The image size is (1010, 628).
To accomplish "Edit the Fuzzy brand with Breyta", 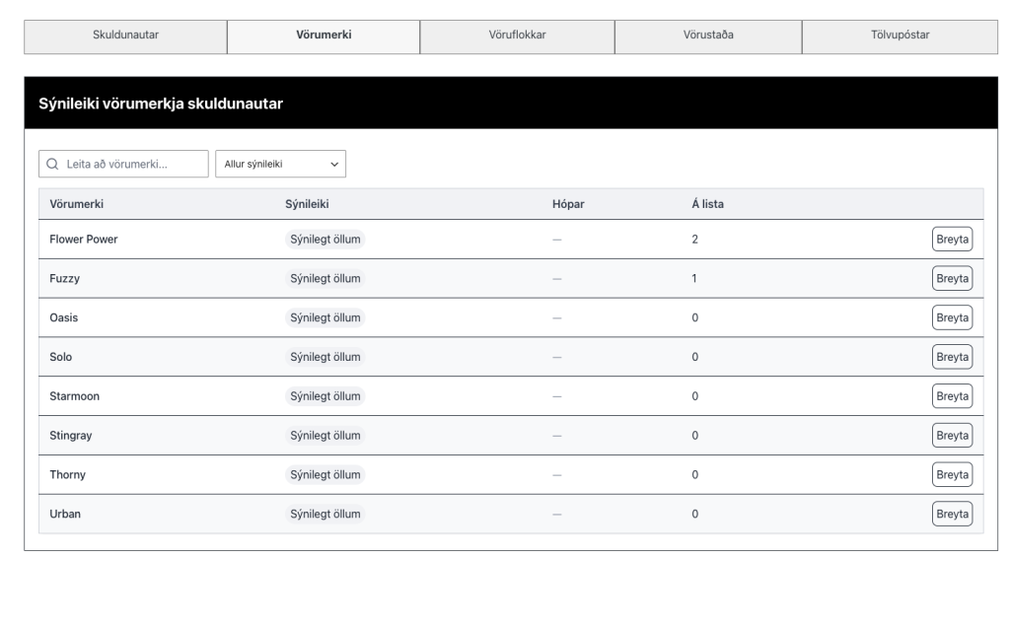I will 952,278.
